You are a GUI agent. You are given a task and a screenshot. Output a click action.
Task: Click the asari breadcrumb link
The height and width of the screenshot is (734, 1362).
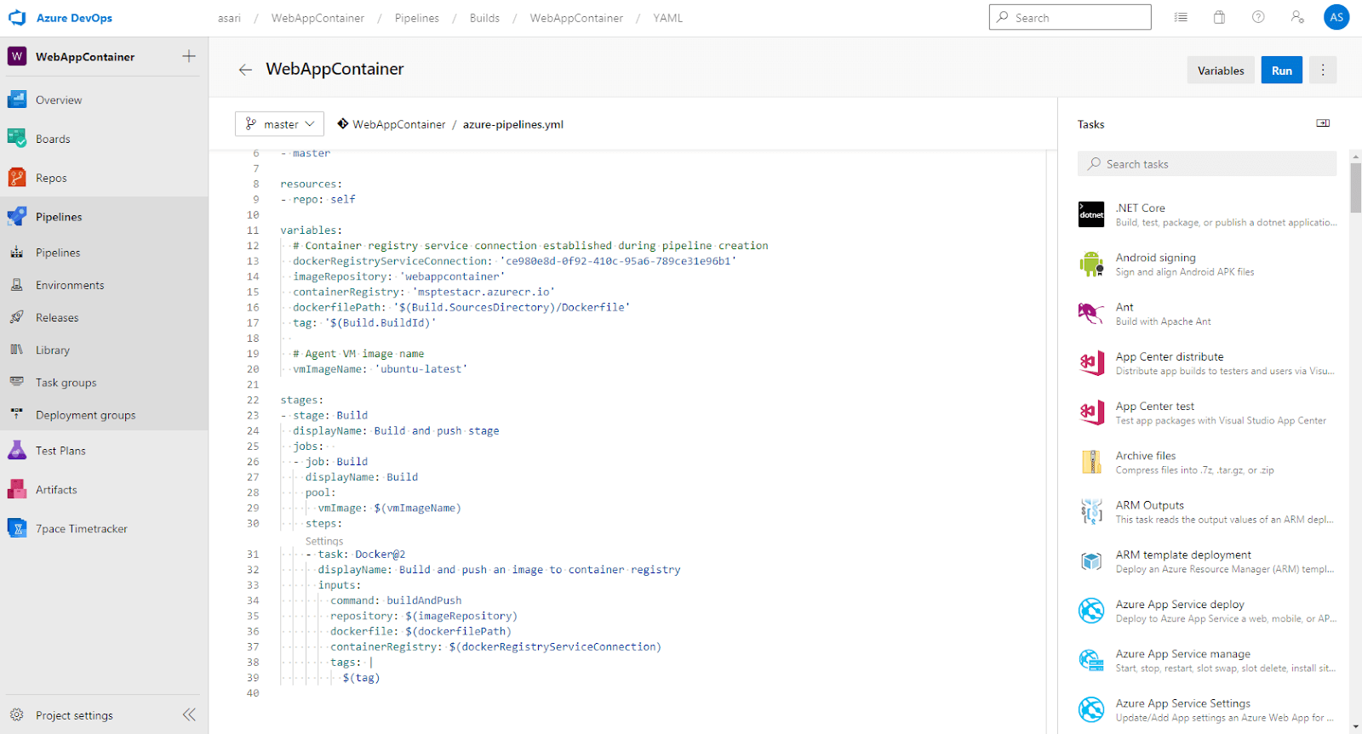(229, 18)
